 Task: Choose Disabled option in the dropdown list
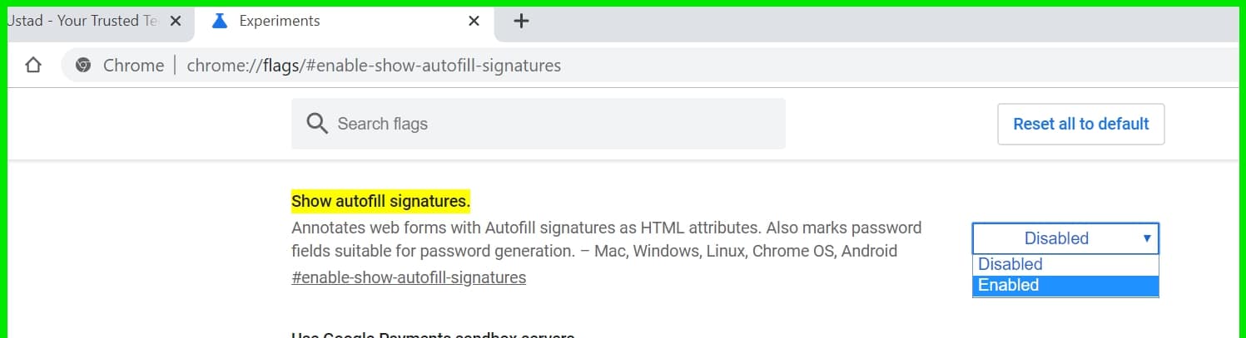[x=1065, y=264]
